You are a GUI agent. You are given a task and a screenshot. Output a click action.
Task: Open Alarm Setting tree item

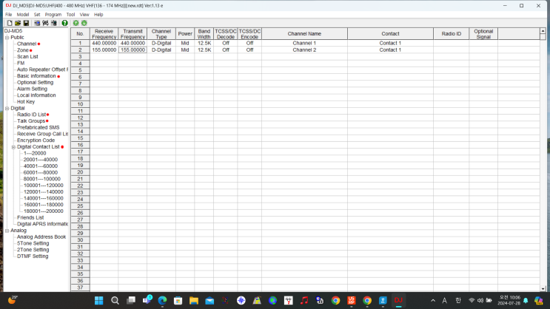32,89
